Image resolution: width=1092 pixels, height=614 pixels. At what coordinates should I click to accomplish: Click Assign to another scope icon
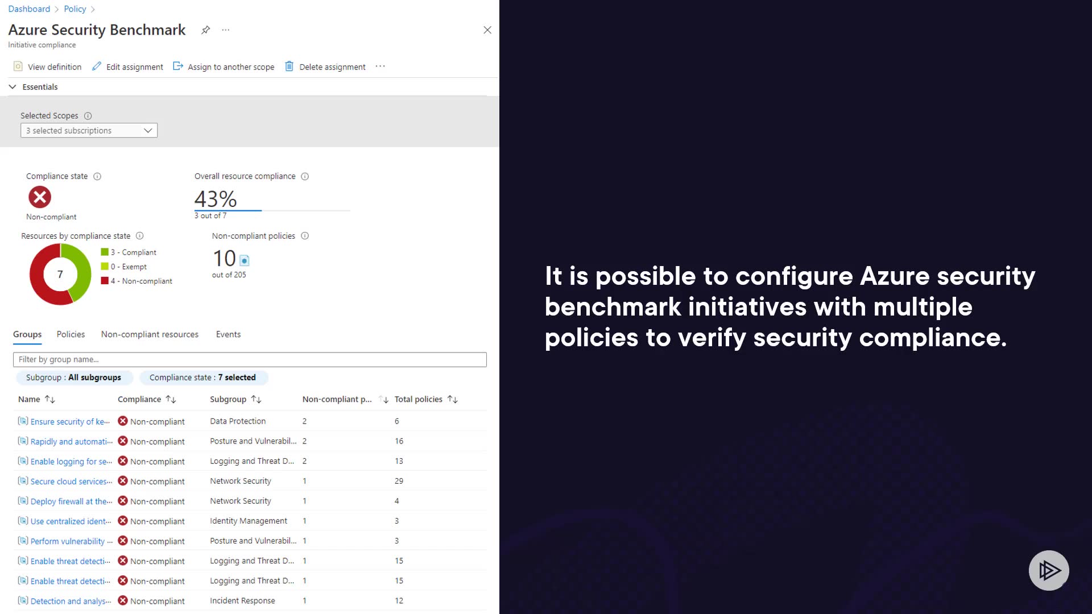coord(178,67)
